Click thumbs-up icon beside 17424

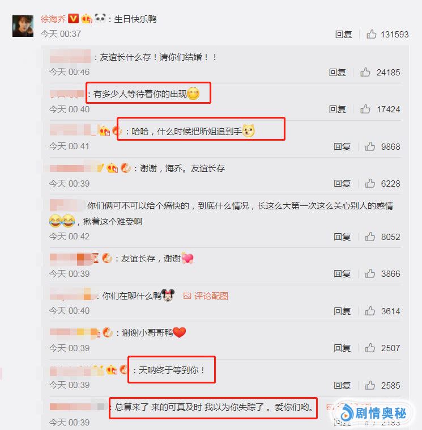(365, 109)
